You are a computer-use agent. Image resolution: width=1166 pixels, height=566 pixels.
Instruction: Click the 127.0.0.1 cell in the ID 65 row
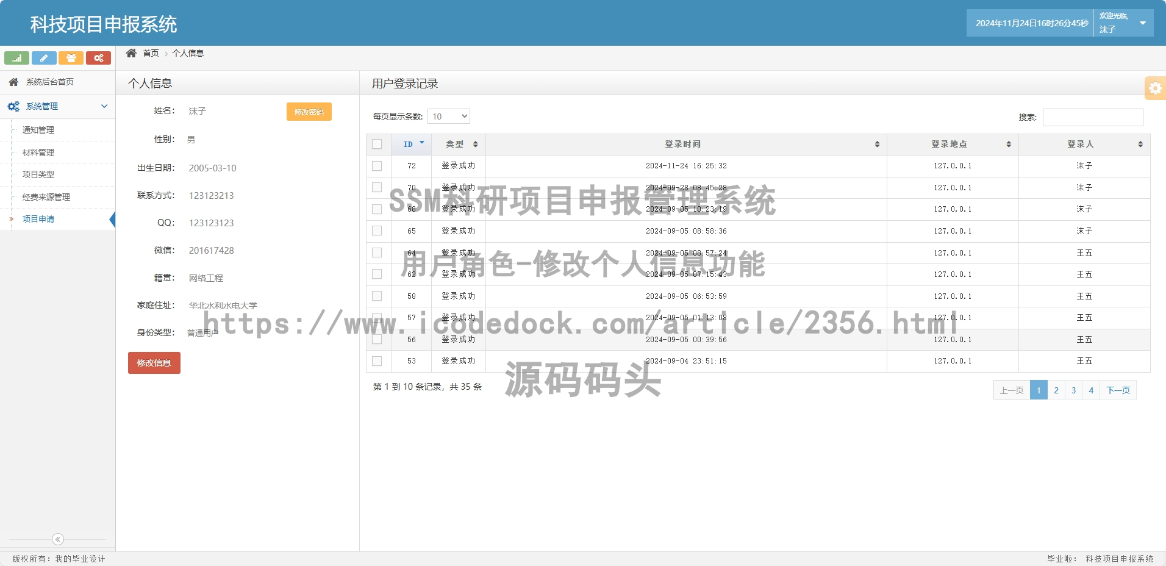coord(953,231)
